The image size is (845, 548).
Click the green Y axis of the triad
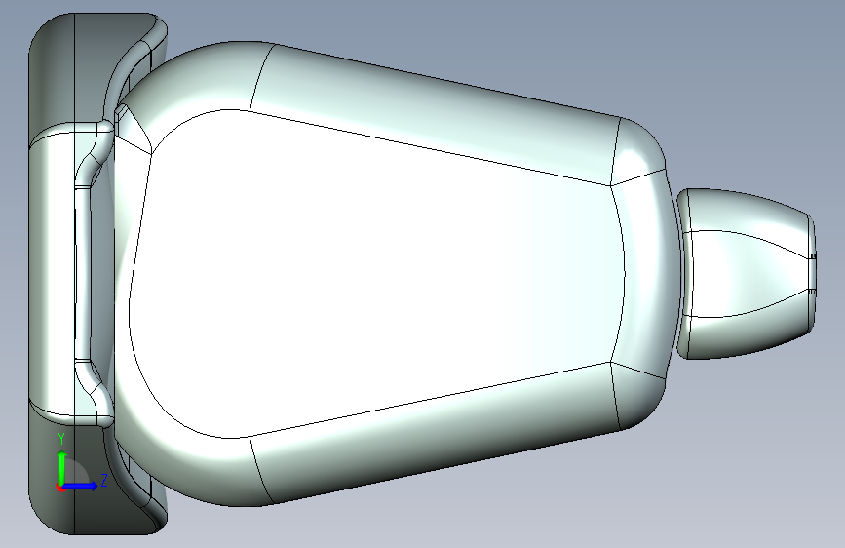tap(61, 467)
